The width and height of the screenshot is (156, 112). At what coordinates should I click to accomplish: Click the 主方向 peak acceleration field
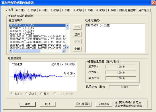coord(121,67)
